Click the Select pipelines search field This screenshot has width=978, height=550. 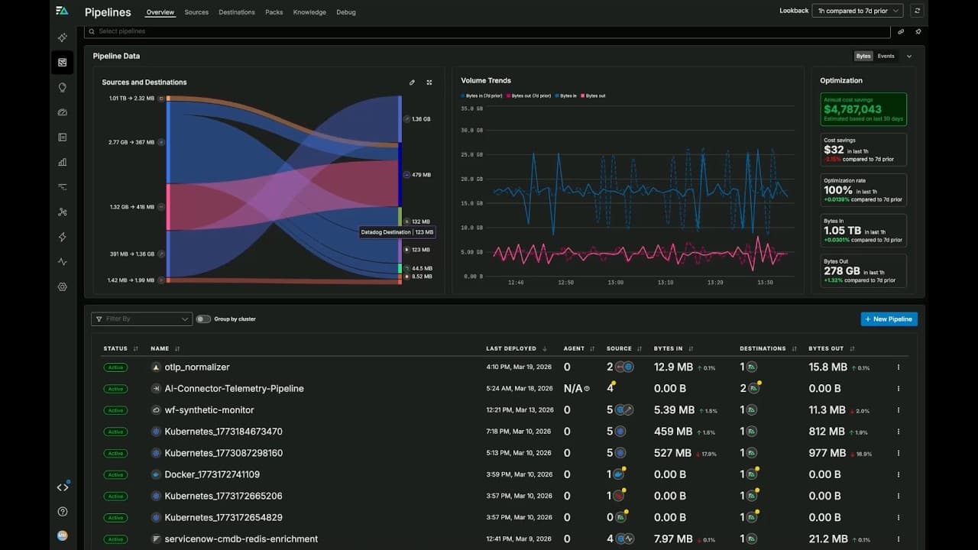(x=306, y=31)
